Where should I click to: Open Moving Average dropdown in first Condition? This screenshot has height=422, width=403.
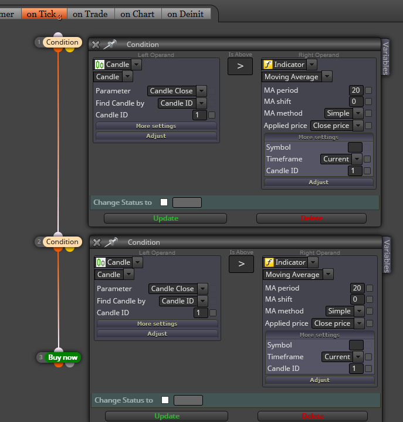pos(297,77)
